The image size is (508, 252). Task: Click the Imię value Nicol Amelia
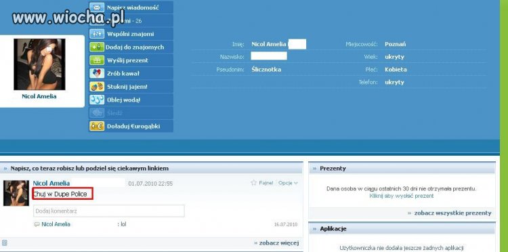point(269,44)
